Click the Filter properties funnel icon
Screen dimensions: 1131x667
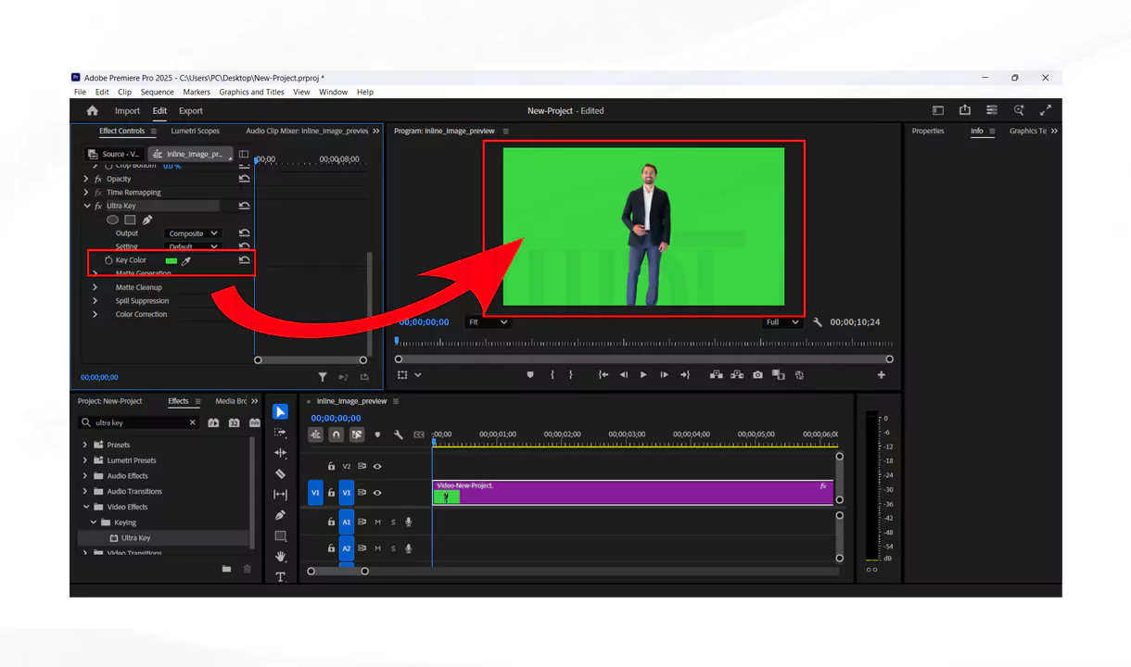(x=323, y=377)
